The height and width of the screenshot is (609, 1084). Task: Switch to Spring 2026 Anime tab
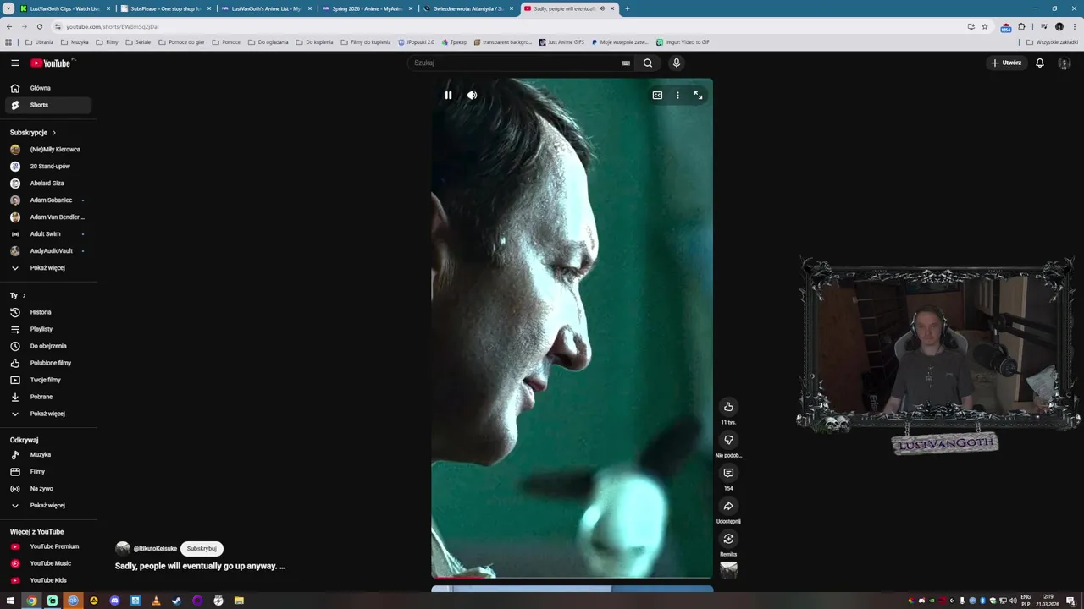click(x=367, y=8)
